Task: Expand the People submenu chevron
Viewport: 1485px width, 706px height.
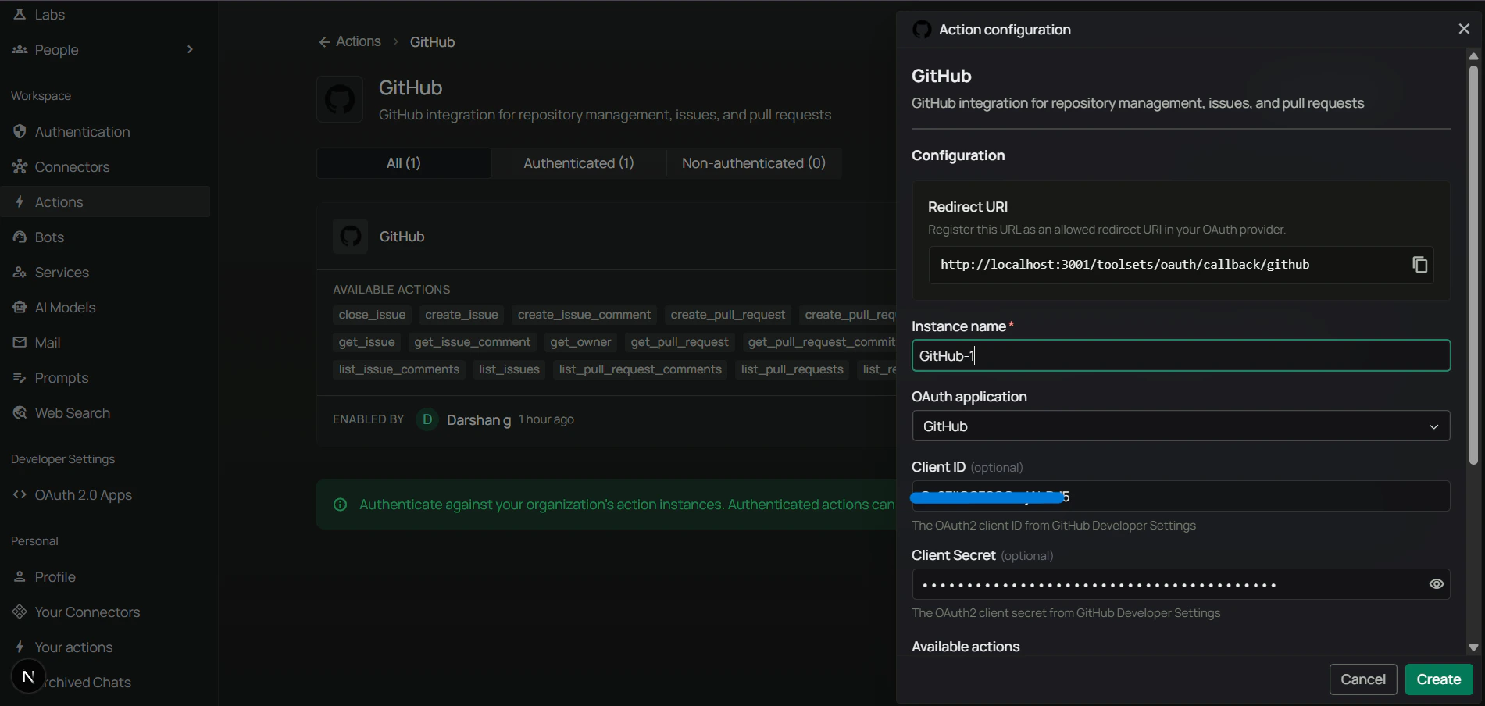Action: click(190, 50)
